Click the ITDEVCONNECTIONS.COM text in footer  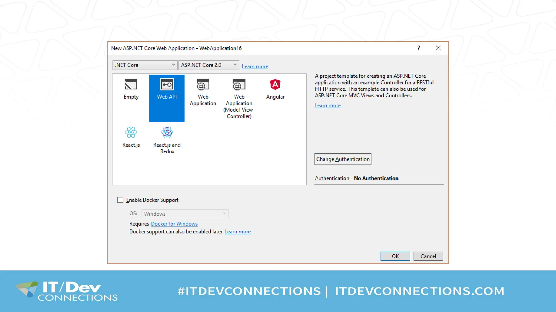point(420,291)
